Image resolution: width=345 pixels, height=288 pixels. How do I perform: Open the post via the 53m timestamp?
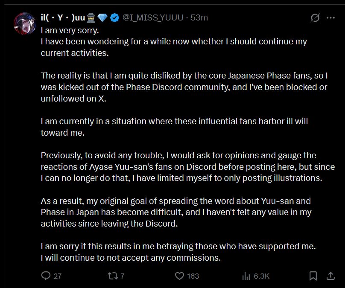[199, 17]
